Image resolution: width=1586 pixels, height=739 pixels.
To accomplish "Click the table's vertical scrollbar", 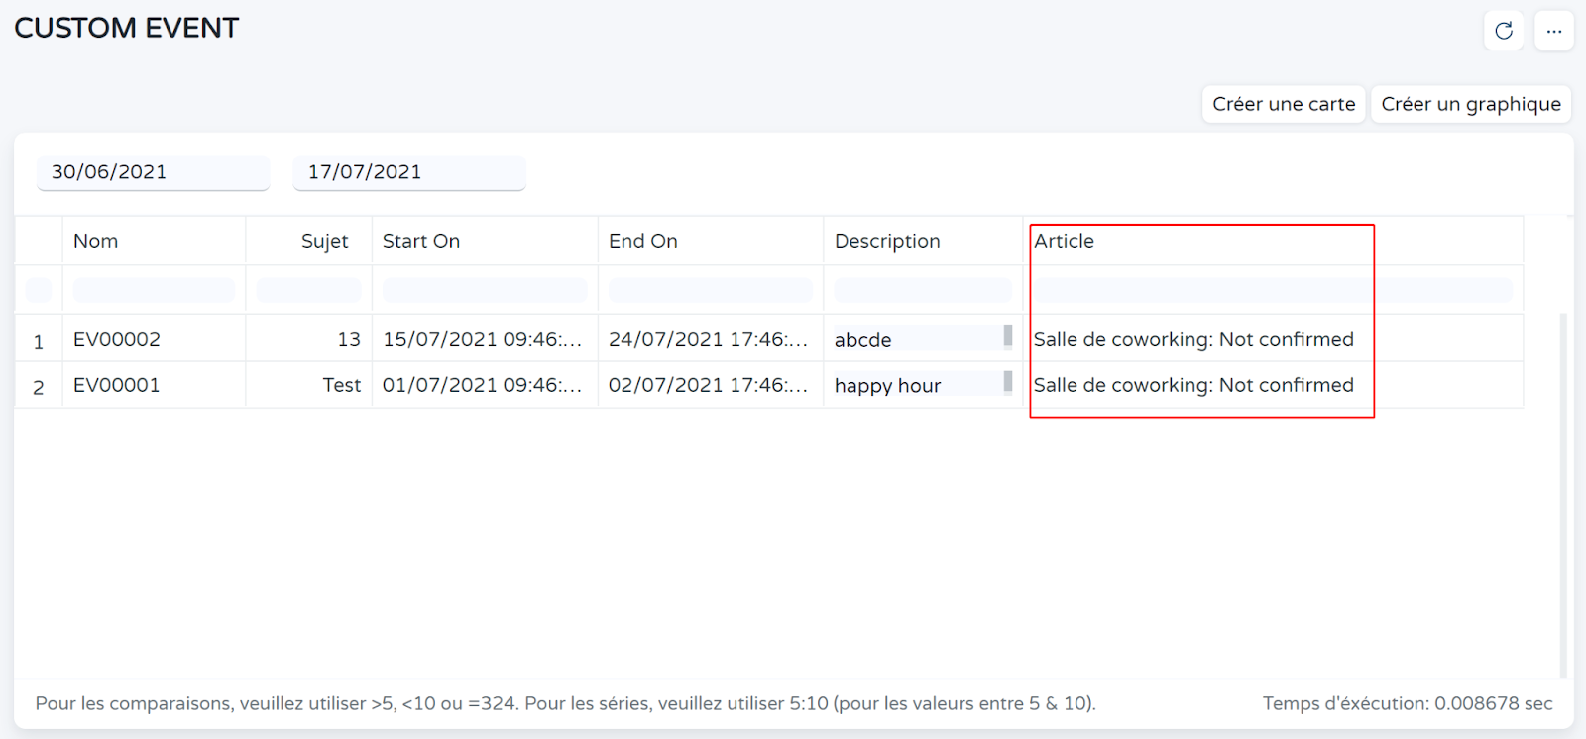I will point(1563,495).
